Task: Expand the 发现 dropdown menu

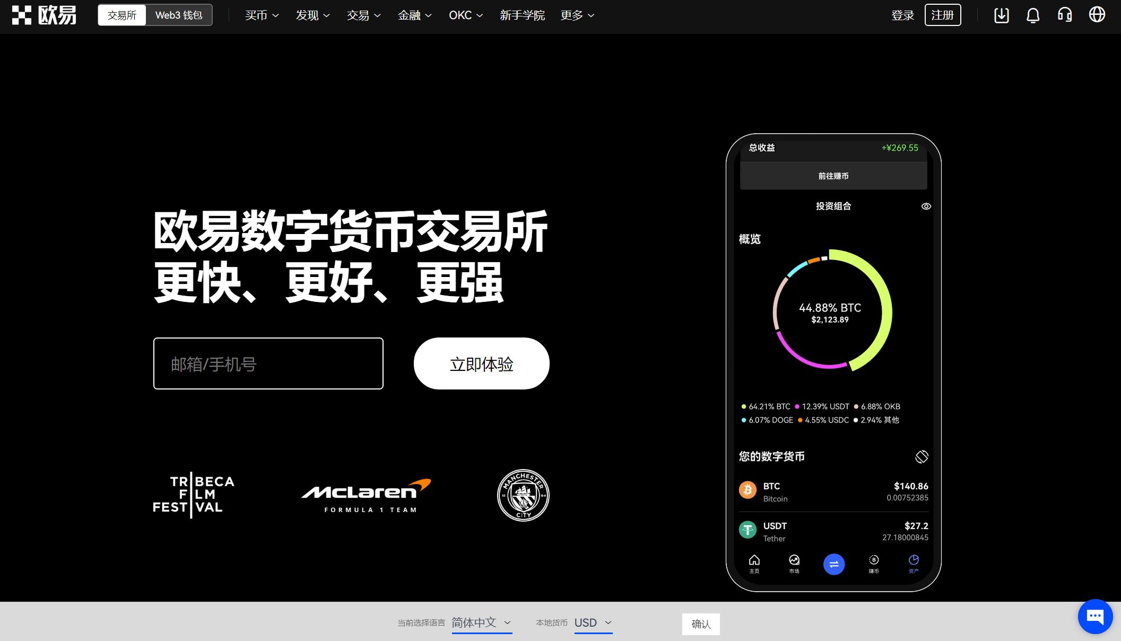Action: (x=310, y=15)
